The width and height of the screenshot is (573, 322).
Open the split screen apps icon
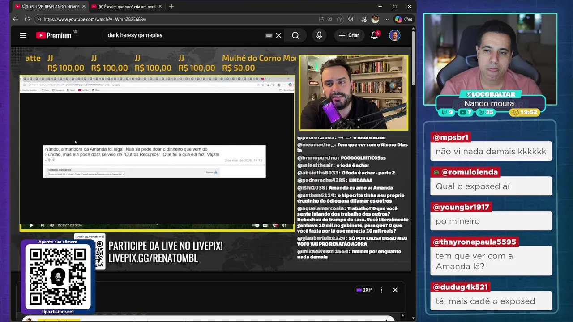(321, 19)
